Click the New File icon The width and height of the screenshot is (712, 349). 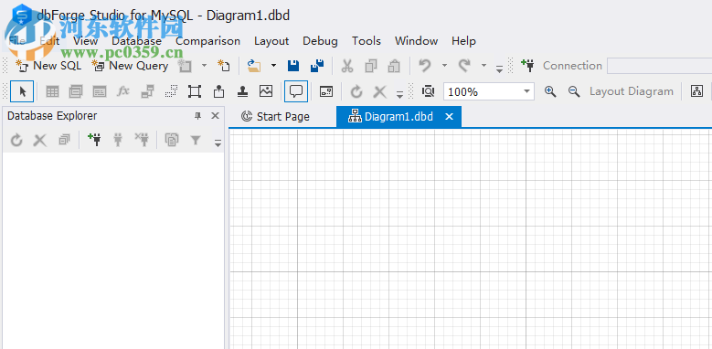pyautogui.click(x=223, y=66)
